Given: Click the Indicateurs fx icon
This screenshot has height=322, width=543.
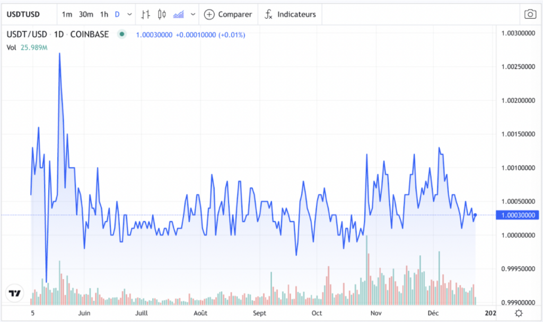Looking at the screenshot, I should pyautogui.click(x=269, y=14).
